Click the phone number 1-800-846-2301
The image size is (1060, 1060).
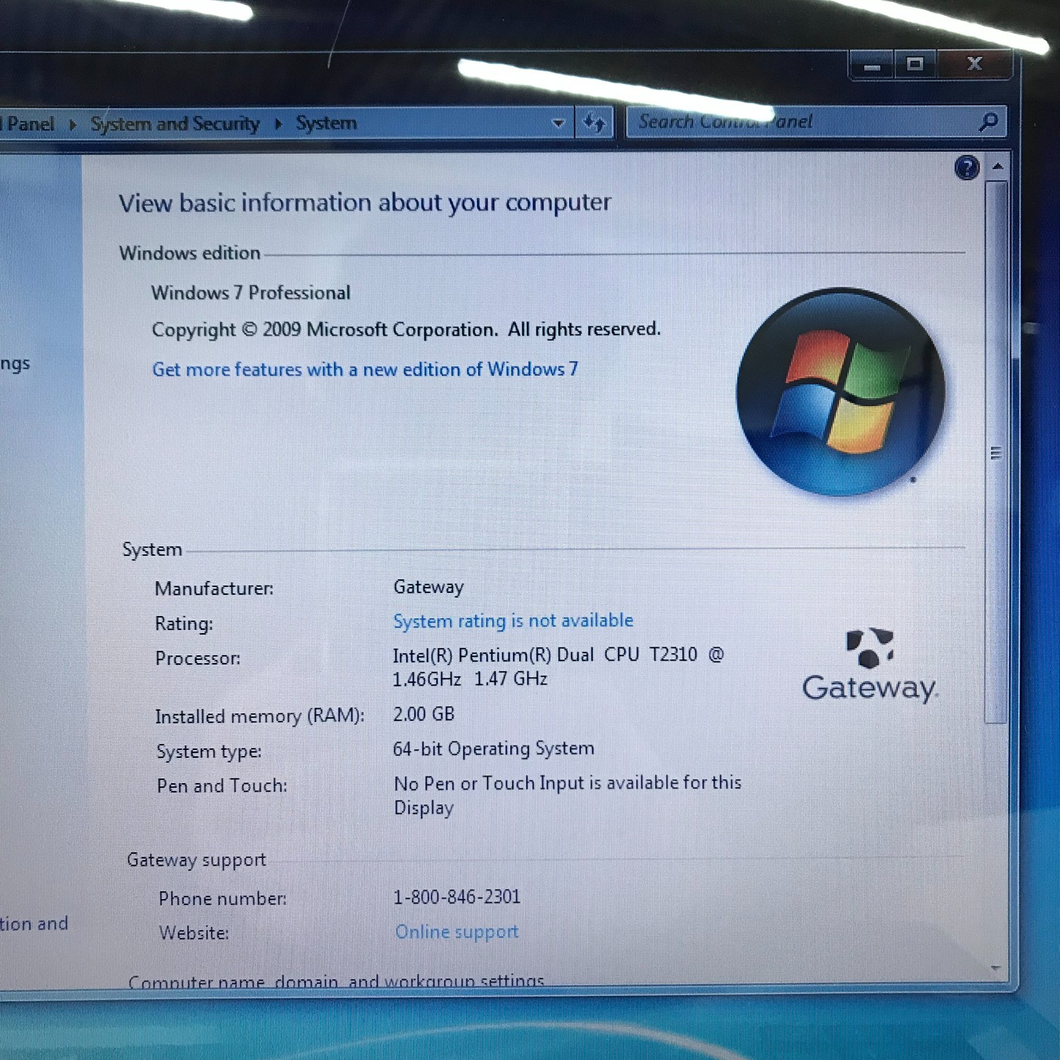point(457,897)
